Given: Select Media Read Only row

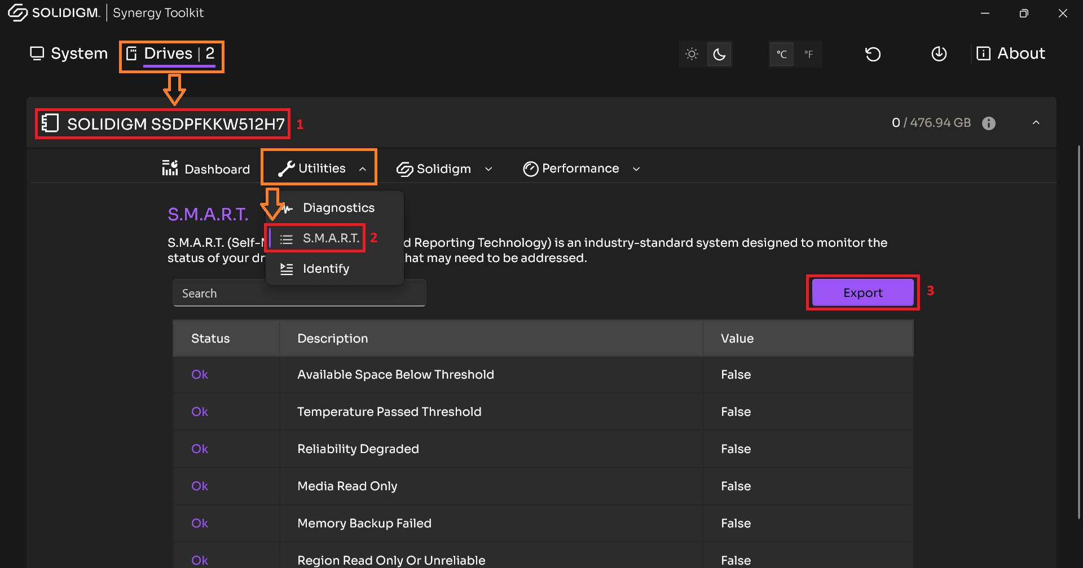Looking at the screenshot, I should tap(543, 486).
